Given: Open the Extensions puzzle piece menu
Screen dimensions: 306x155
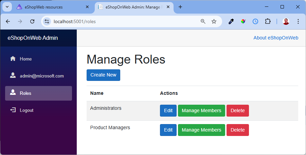Looking at the screenshot, I should (x=268, y=21).
